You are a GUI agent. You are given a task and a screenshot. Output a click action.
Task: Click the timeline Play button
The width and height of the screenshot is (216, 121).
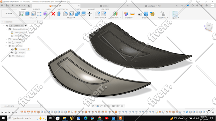[9, 112]
